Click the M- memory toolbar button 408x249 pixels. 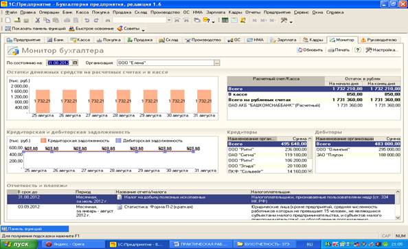272,20
